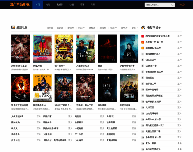Open the 病毒2025 poster thumbnail
The image size is (193, 152).
tap(42, 48)
